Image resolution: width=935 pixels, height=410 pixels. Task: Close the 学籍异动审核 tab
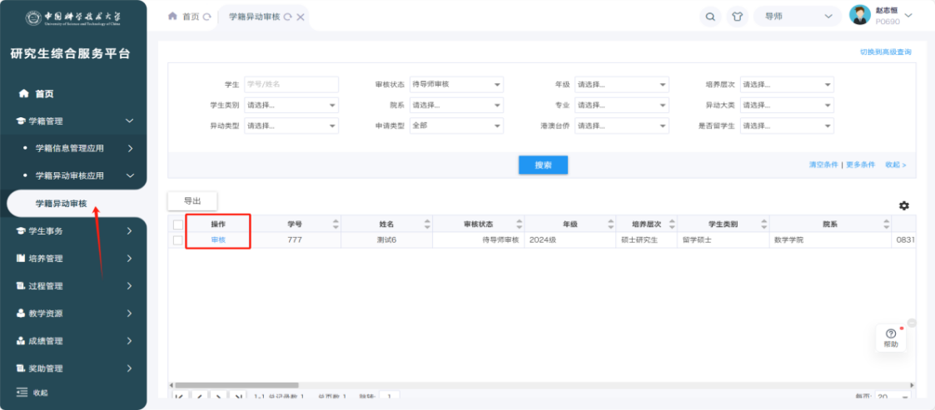pos(301,17)
